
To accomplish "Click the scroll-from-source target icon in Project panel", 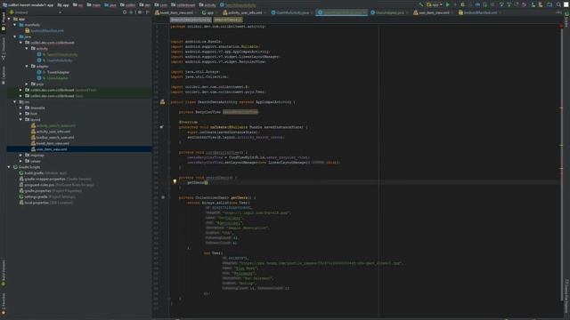I will coord(125,12).
